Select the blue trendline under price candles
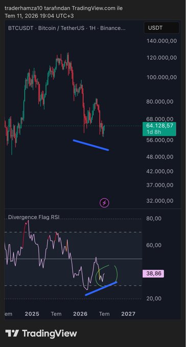 tap(90, 145)
